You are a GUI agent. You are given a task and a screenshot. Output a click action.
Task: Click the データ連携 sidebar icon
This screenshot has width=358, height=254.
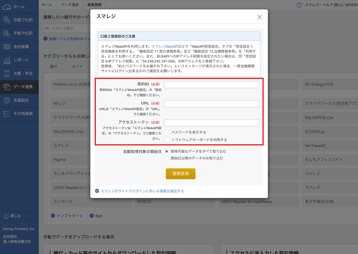7,87
